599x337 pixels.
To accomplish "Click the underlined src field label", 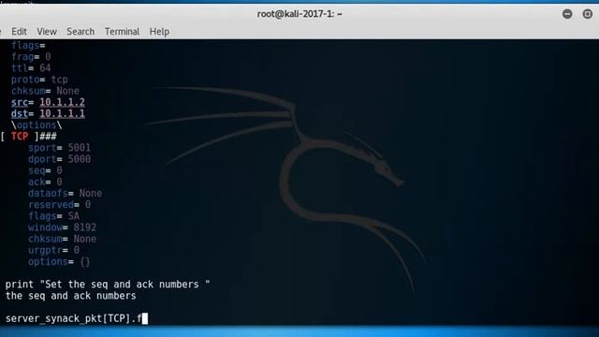I will [20, 102].
